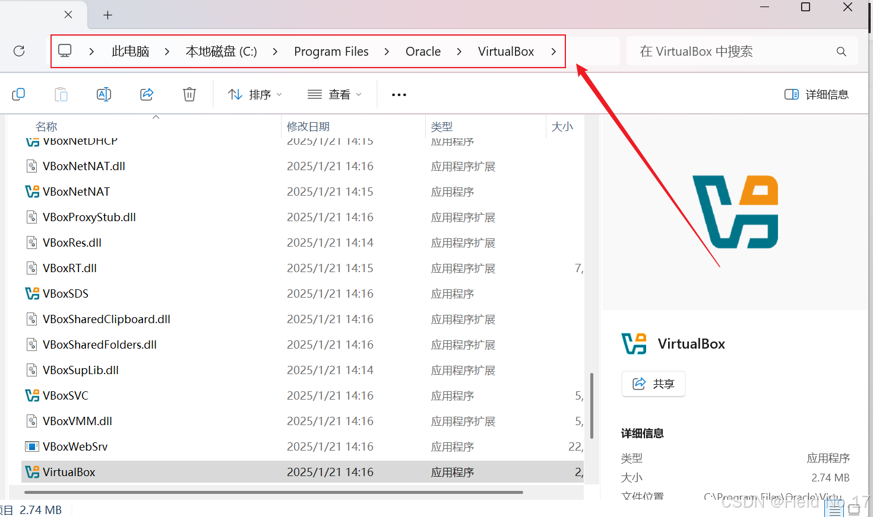The image size is (873, 517).
Task: Click the 应用程序扩展 type of VBoxProxyStub.dll
Action: pos(463,217)
